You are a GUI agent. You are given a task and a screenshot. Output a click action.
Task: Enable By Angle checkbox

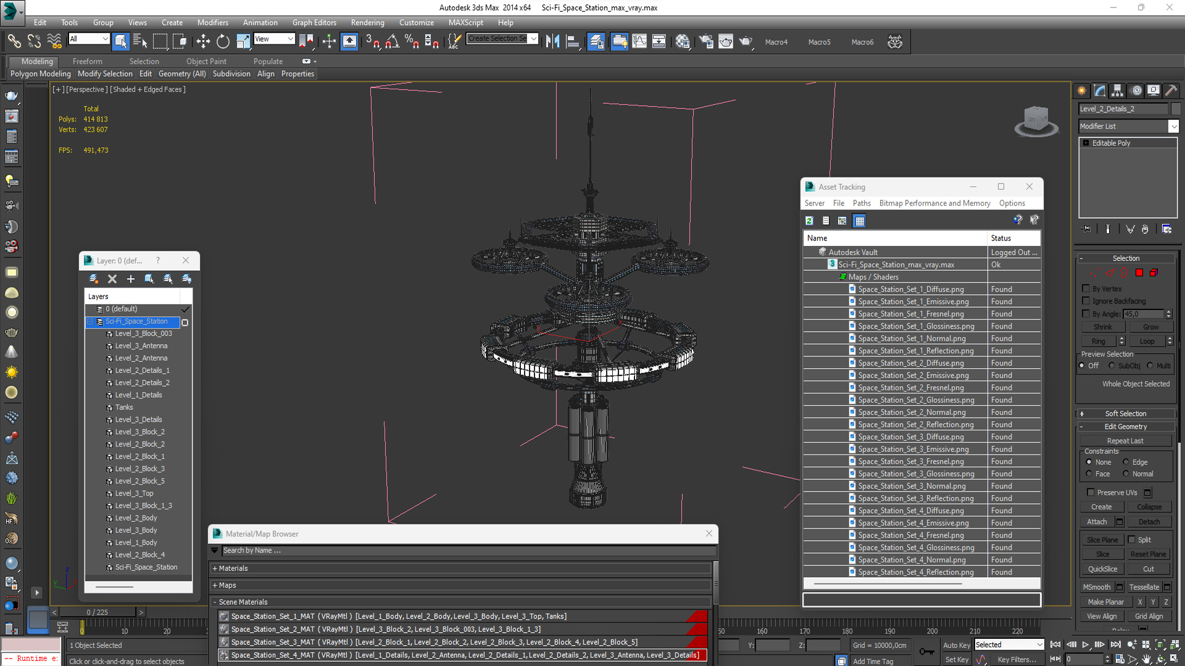[1086, 314]
